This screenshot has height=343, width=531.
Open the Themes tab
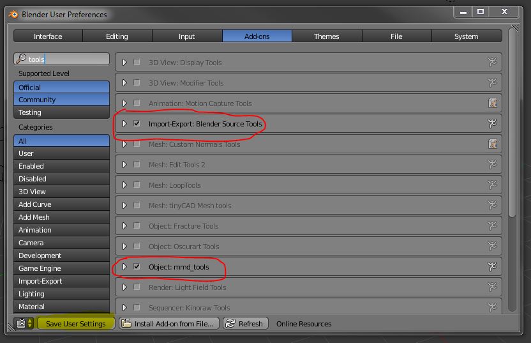(x=327, y=36)
